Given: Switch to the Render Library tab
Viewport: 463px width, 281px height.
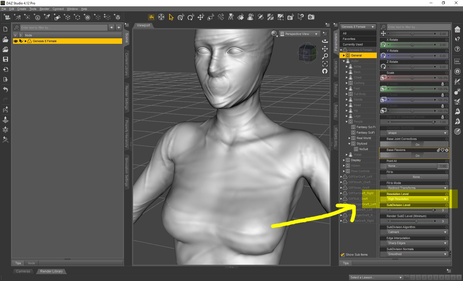Looking at the screenshot, I should 51,271.
